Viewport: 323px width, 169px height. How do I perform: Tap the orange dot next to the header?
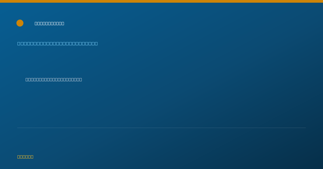(20, 23)
